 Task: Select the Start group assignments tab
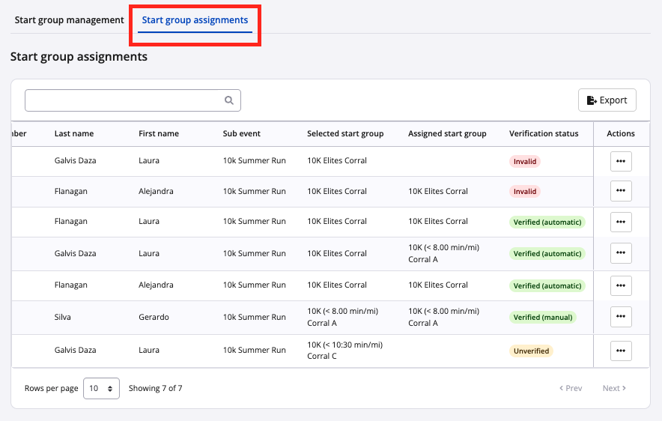coord(195,20)
